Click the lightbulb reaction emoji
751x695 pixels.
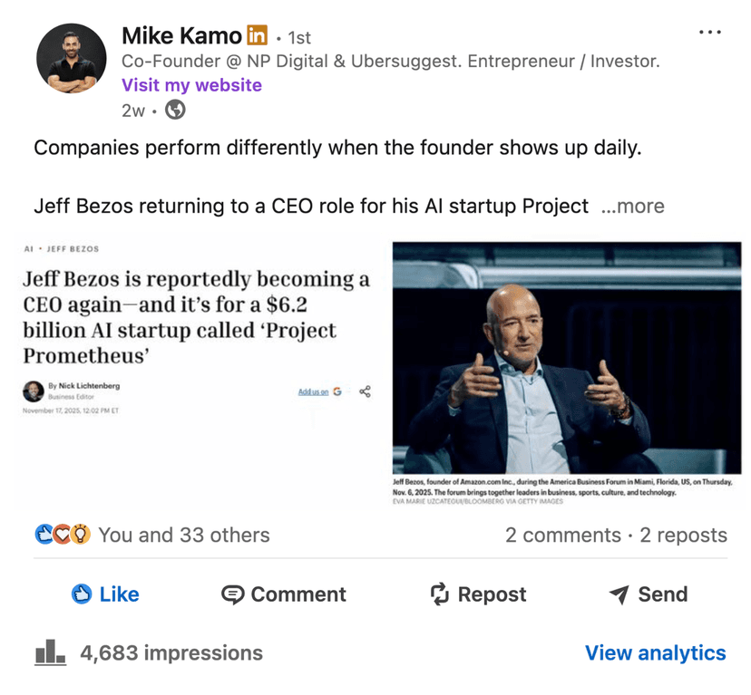79,535
